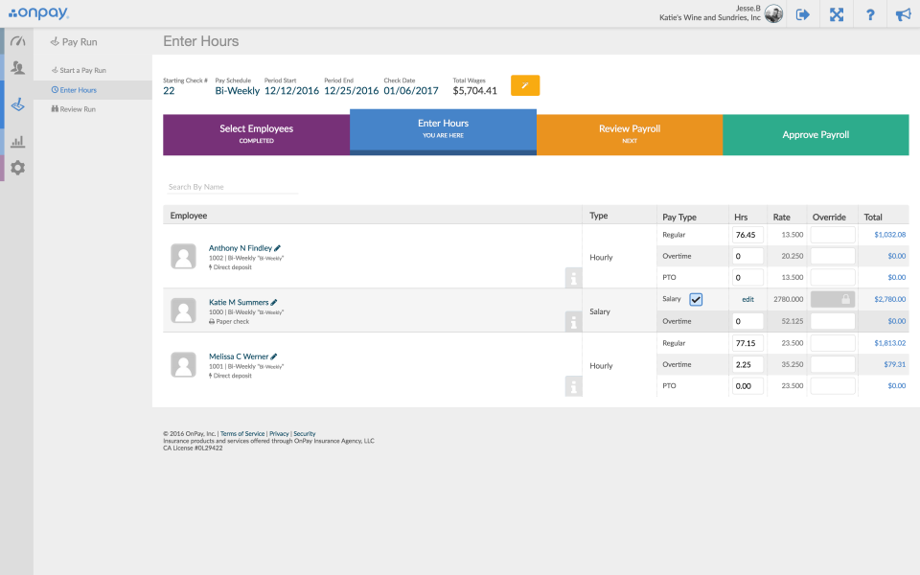Image resolution: width=920 pixels, height=575 pixels.
Task: Open info icon for Katie M Summers
Action: (573, 322)
